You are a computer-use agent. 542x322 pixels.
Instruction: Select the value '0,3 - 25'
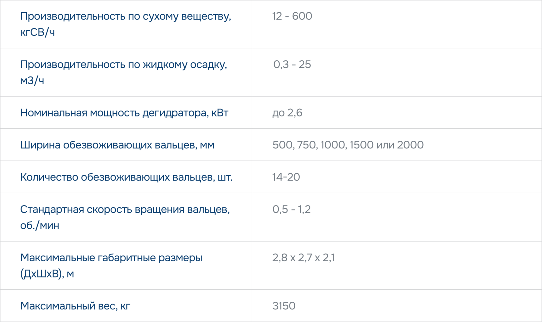(x=292, y=64)
